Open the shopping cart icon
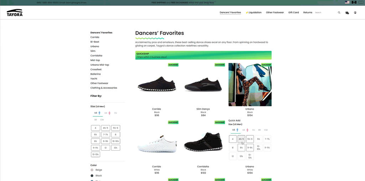The image size is (365, 181). [347, 12]
